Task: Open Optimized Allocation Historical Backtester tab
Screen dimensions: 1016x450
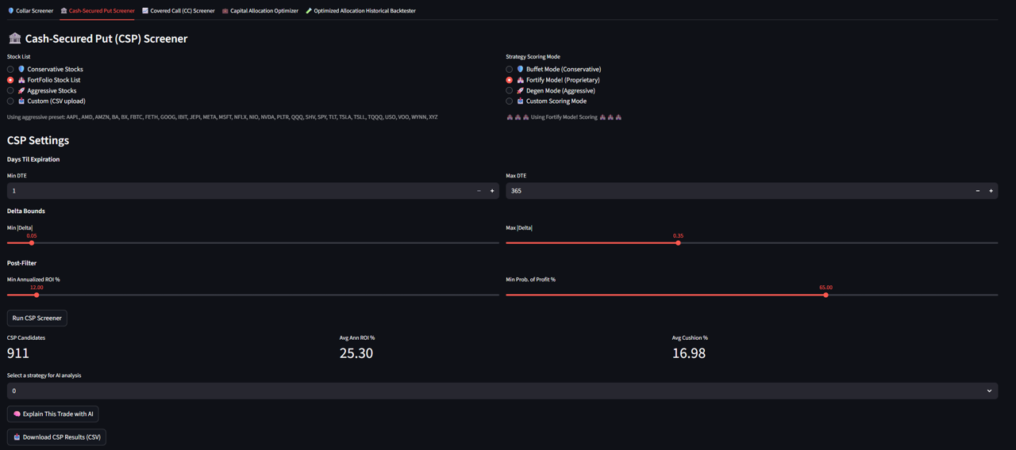Action: click(x=360, y=11)
